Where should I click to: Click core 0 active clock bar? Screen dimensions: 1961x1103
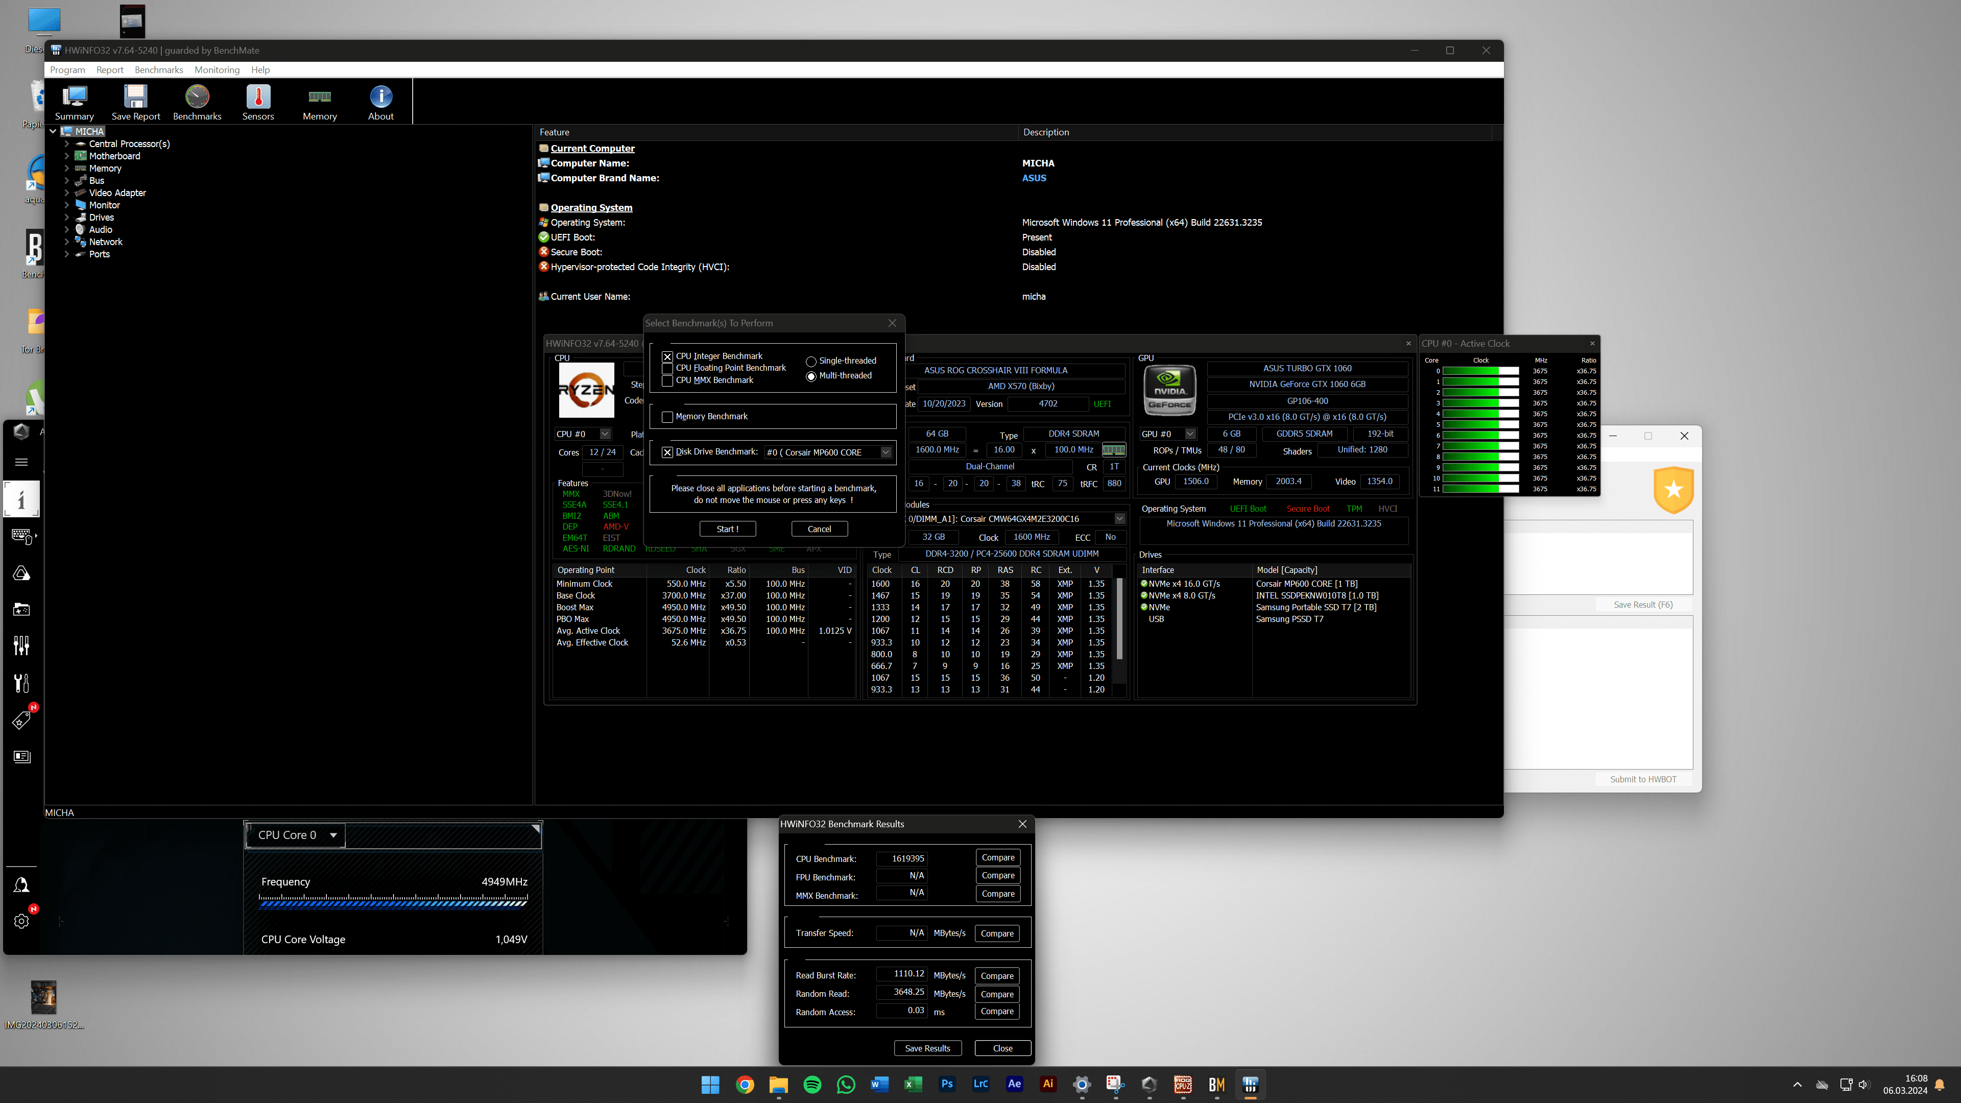coord(1480,371)
